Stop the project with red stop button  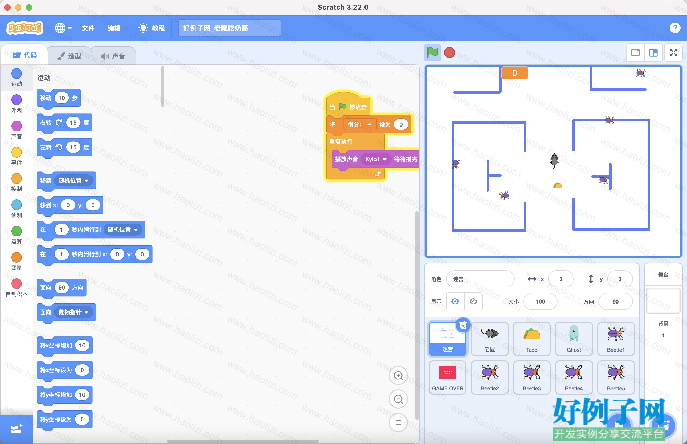[450, 53]
